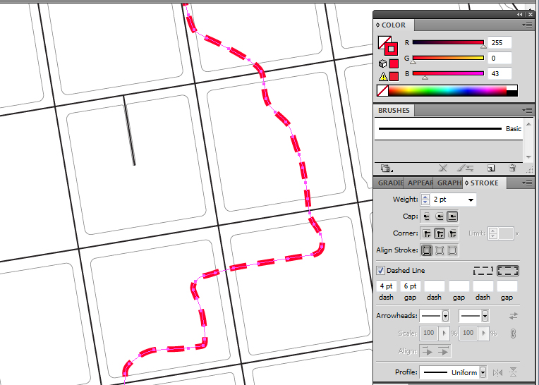The height and width of the screenshot is (385, 539).
Task: Click the G green color slider
Action: pos(448,58)
